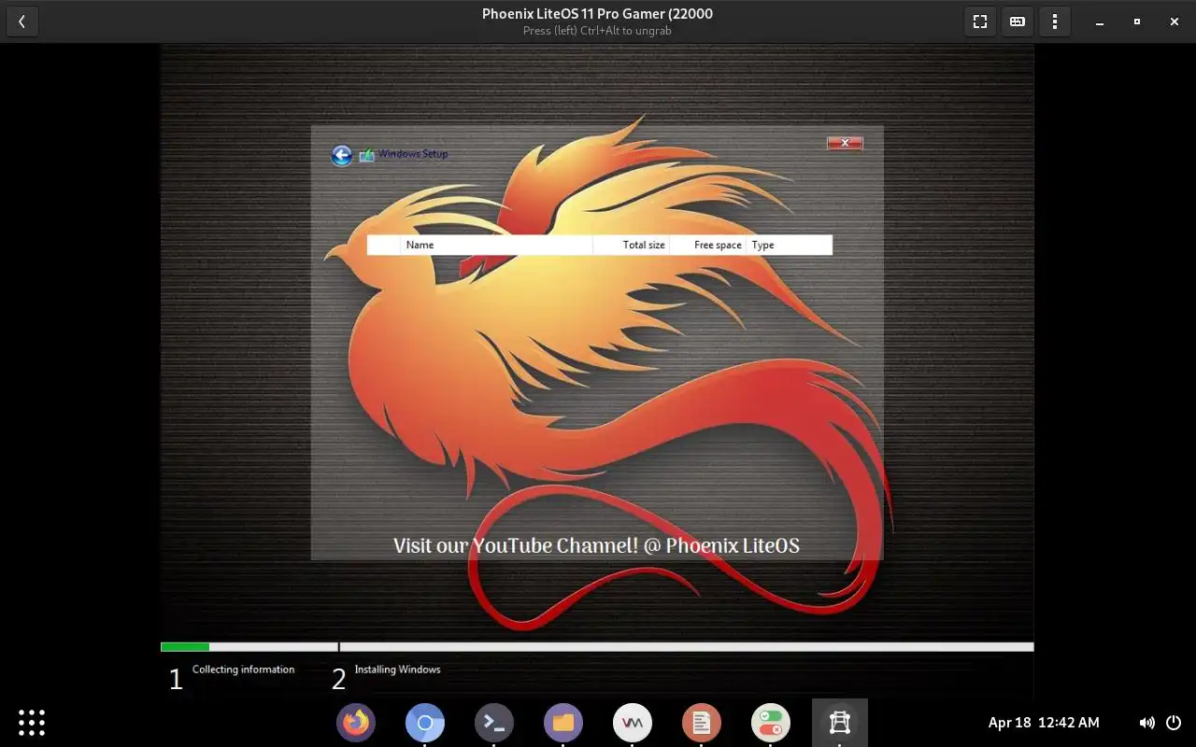Sort the drive list by Name column
1196x747 pixels.
(x=496, y=245)
